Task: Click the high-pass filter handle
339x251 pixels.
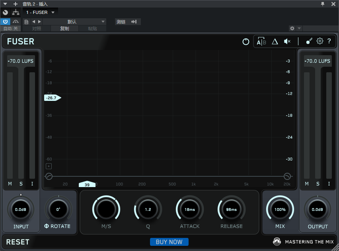Action: [49, 176]
